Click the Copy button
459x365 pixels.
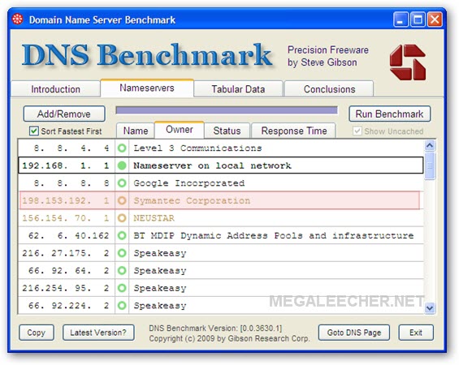pos(37,333)
